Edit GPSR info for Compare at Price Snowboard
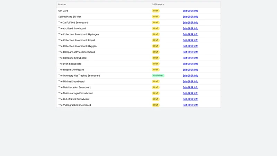Viewport: 277px width, 156px height. pyautogui.click(x=190, y=52)
